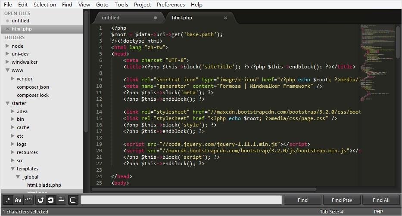The height and width of the screenshot is (216, 402).
Task: Expand the .idea folder
Action: pyautogui.click(x=12, y=111)
